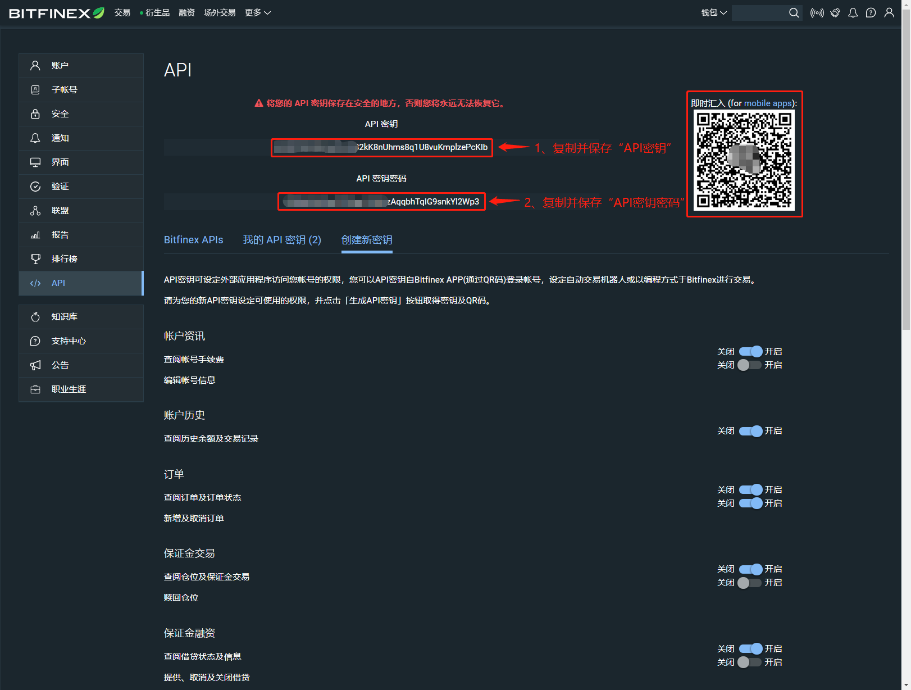The image size is (911, 690).
Task: Open 交易 in top navigation
Action: 122,13
